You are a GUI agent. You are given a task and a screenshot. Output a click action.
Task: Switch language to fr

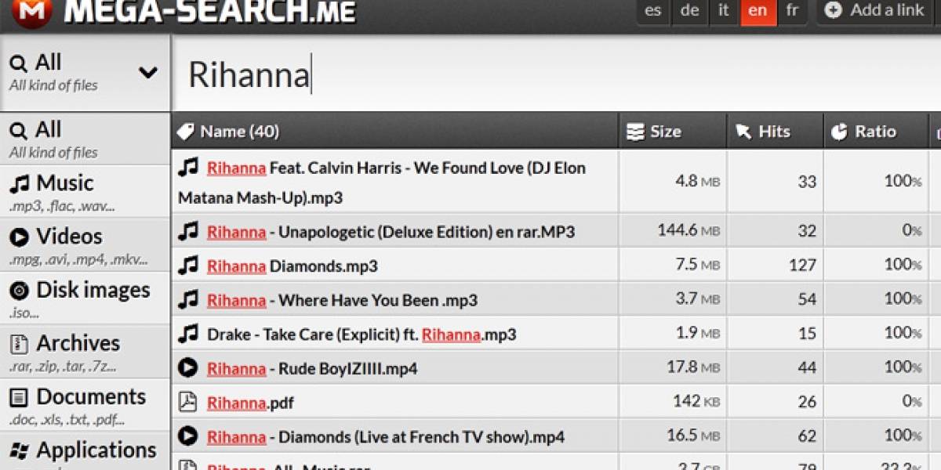pyautogui.click(x=792, y=11)
